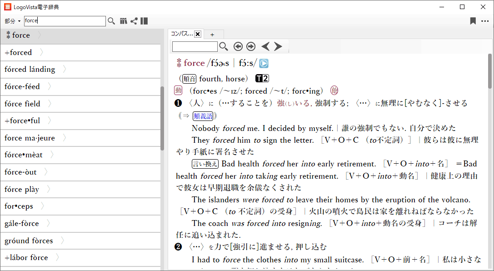Close the コンパス dictionary tab

(198, 34)
